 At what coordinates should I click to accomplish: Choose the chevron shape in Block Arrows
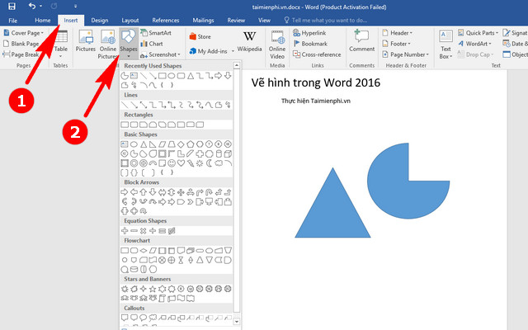click(x=191, y=201)
